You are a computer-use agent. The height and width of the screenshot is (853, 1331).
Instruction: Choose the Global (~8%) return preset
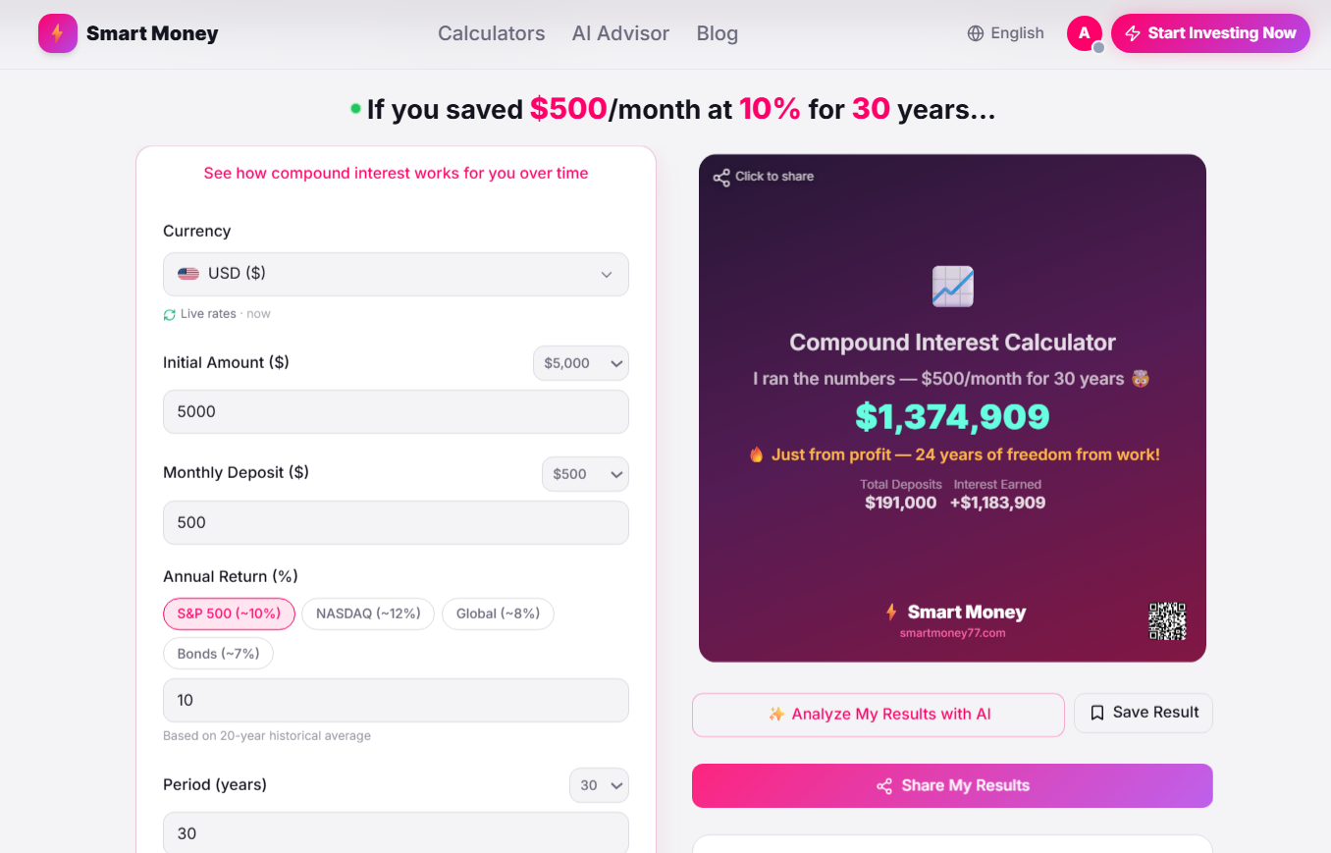coord(498,613)
